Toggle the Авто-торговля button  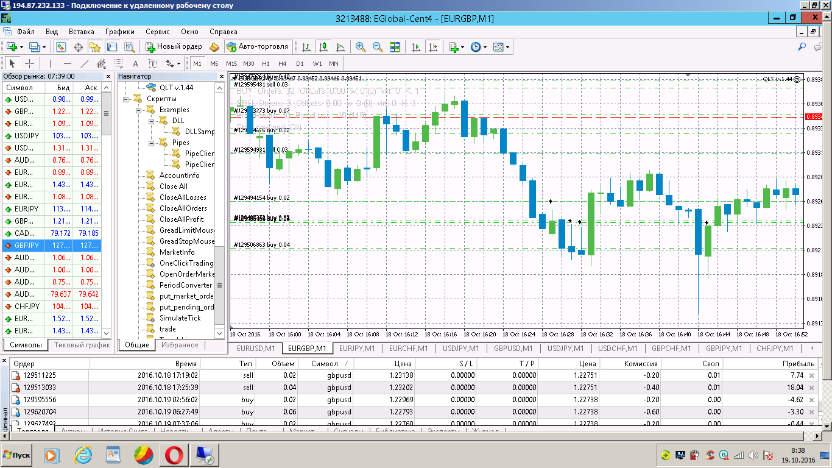tap(258, 47)
